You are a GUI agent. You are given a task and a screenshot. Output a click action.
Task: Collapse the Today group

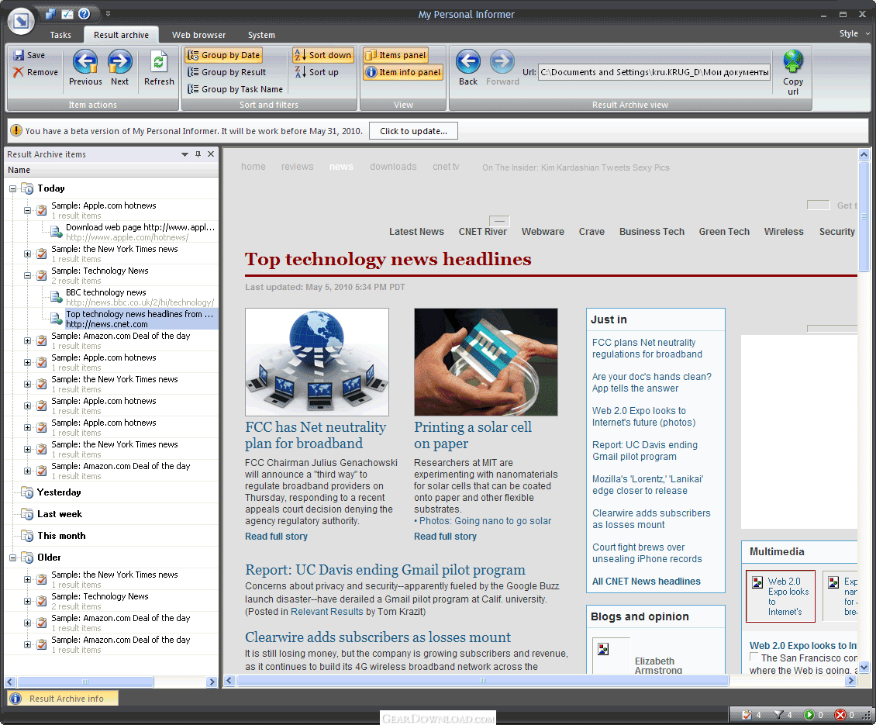(13, 189)
